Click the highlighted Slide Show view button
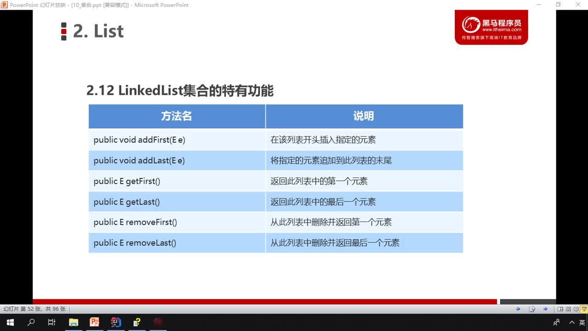Screen dimensions: 588x331 584,309
